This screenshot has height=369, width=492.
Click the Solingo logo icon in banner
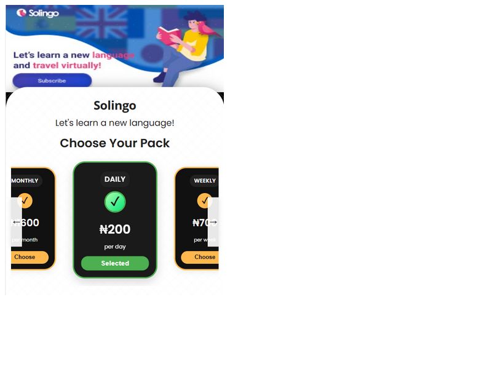[x=22, y=12]
